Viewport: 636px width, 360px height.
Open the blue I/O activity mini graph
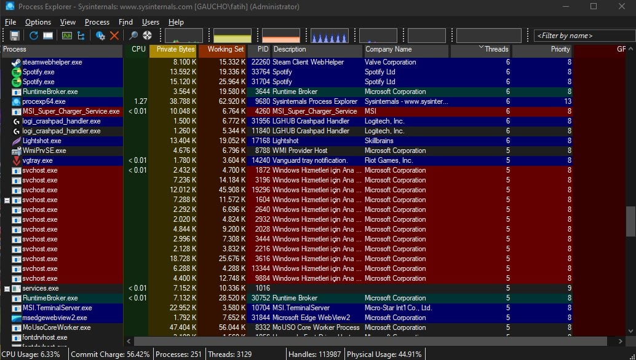coord(329,36)
